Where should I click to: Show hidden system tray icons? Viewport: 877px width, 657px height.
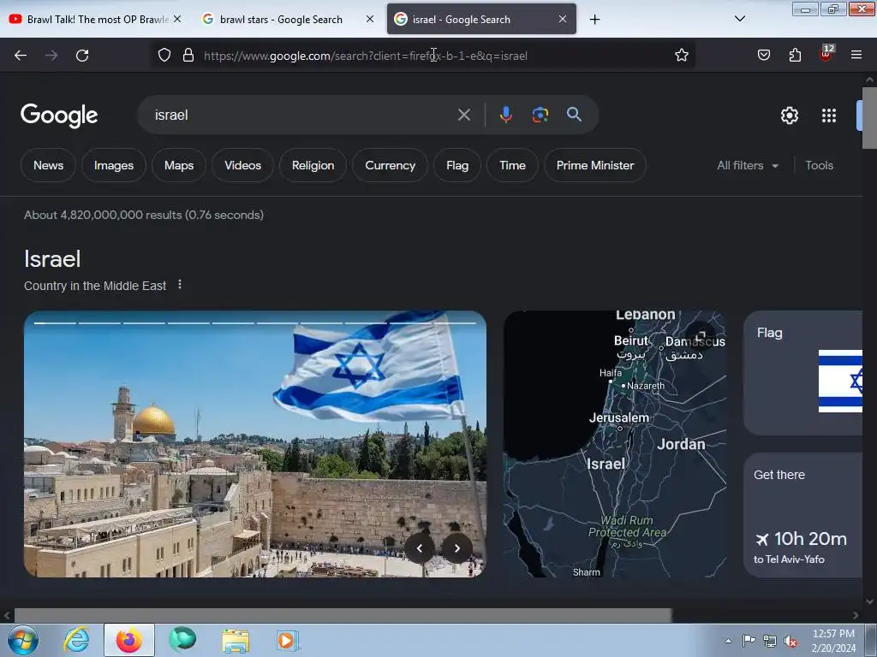(x=728, y=641)
